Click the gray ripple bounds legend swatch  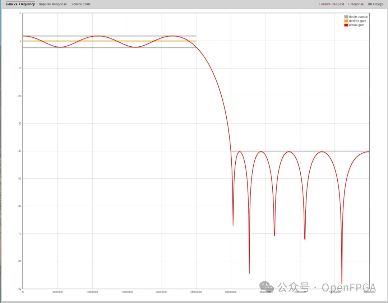click(346, 17)
